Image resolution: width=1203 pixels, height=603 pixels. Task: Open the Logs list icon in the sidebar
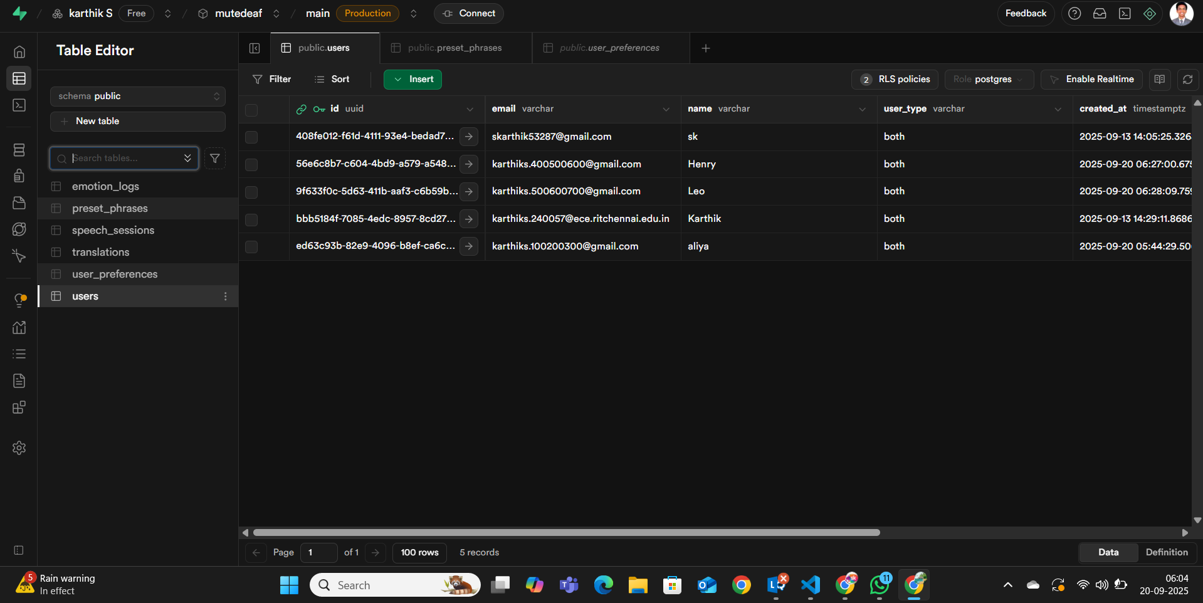point(19,354)
